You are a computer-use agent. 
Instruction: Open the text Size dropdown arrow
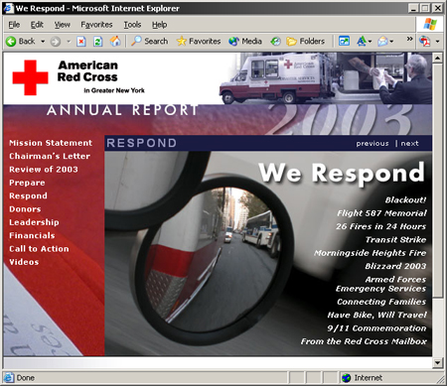[x=370, y=42]
